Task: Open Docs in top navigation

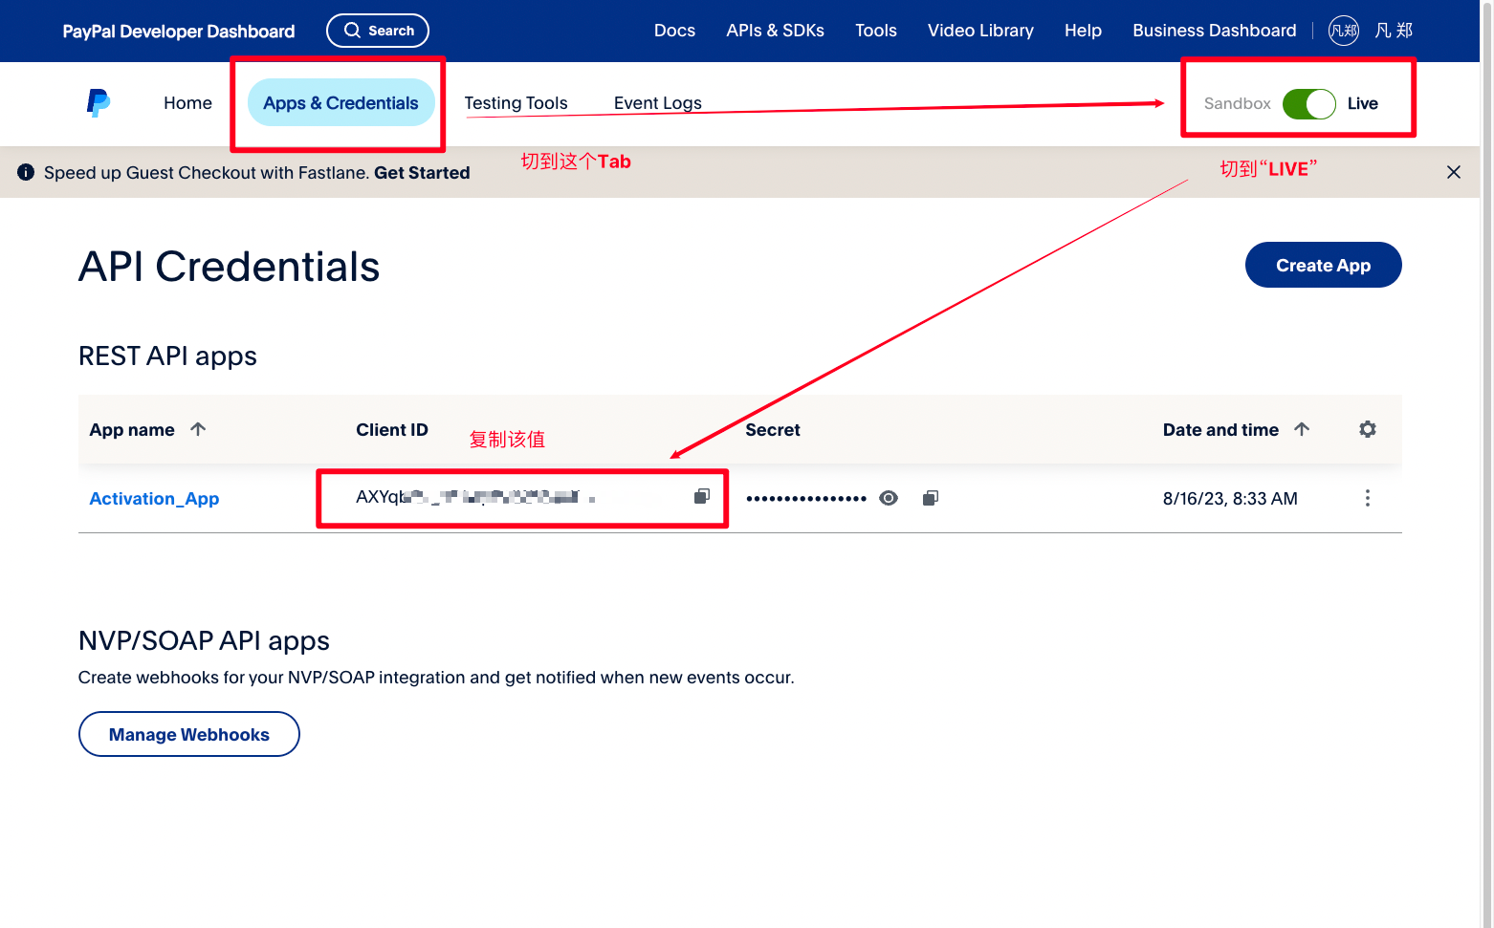Action: tap(674, 31)
